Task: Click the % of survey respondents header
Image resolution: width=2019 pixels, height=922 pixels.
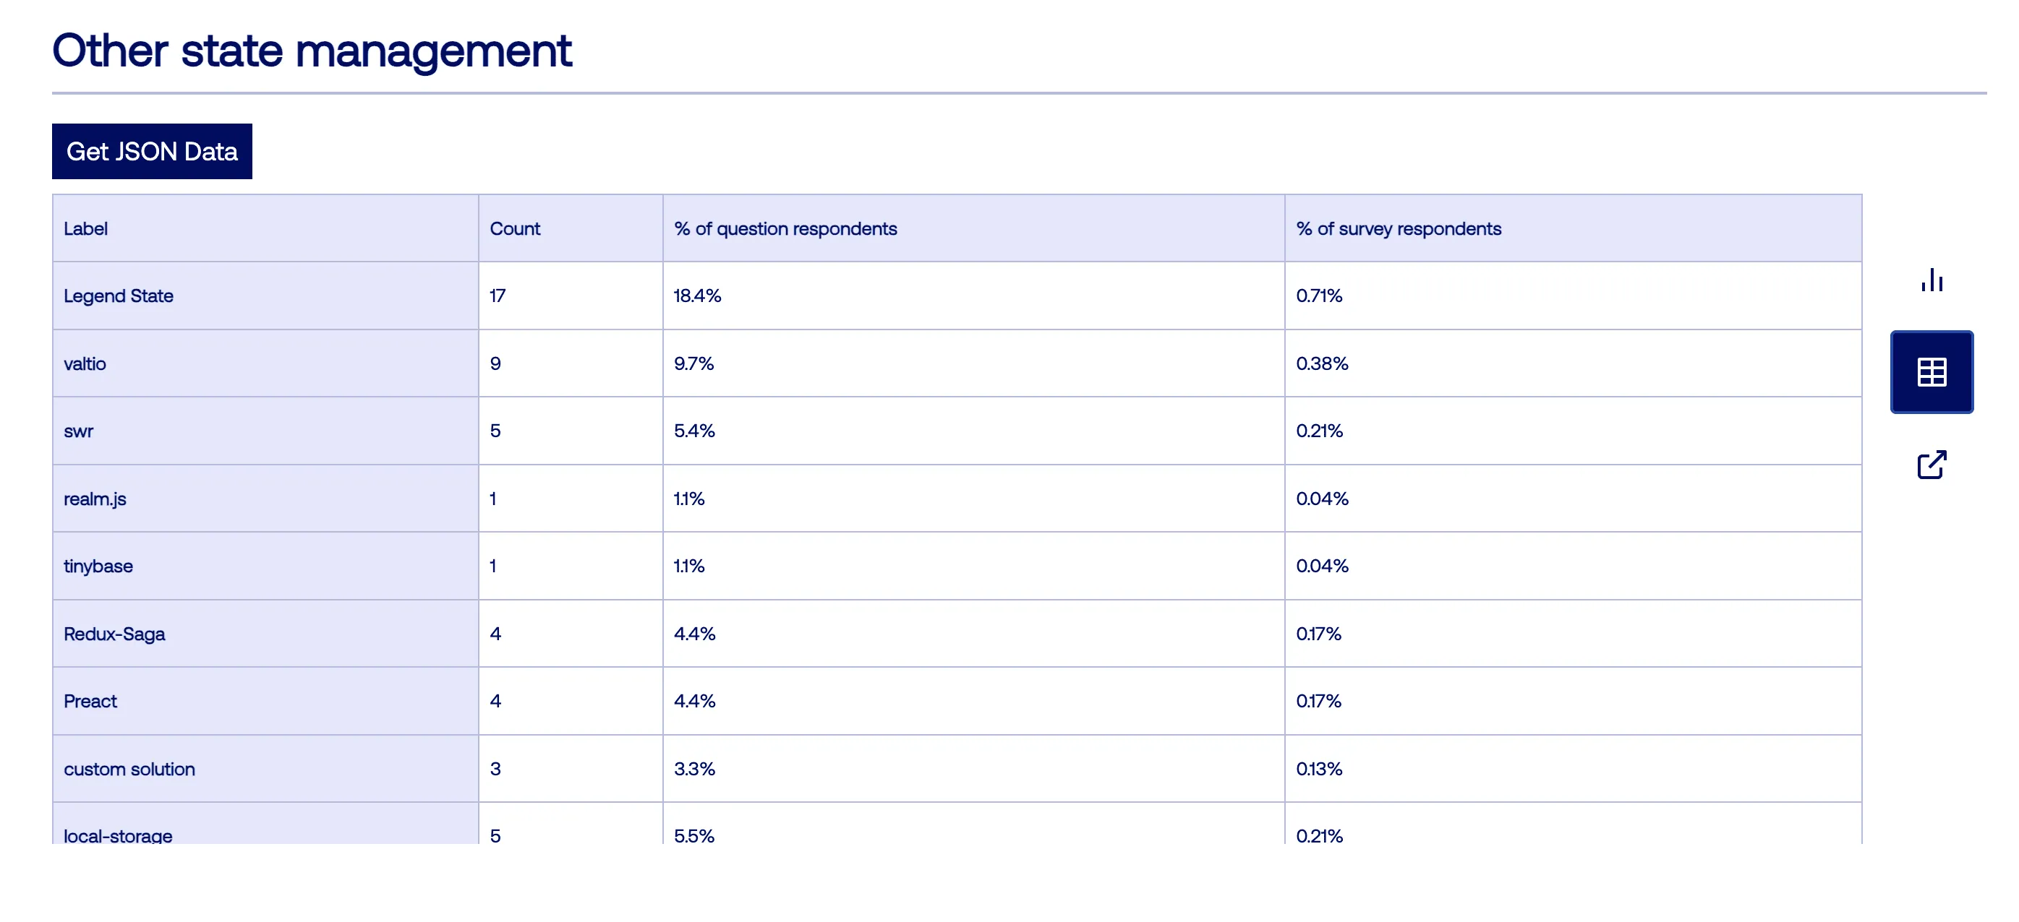Action: point(1399,229)
